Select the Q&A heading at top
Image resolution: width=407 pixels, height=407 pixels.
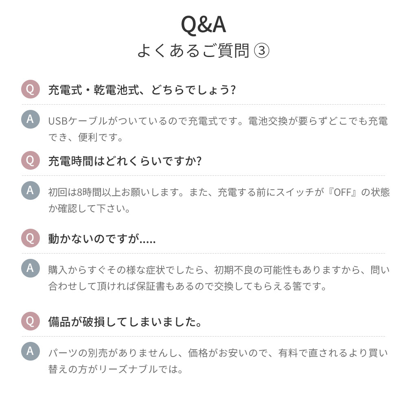(203, 25)
